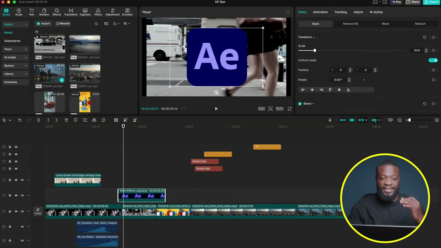The width and height of the screenshot is (441, 248).
Task: Click the magic wand auto-enhance icon
Action: tap(125, 120)
